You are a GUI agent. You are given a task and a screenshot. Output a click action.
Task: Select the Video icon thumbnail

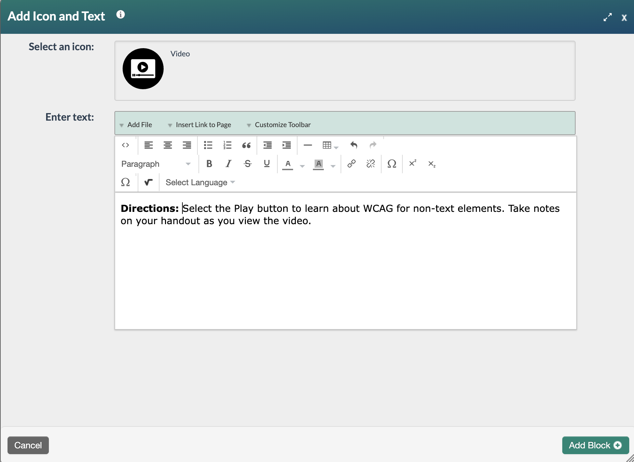coord(143,69)
